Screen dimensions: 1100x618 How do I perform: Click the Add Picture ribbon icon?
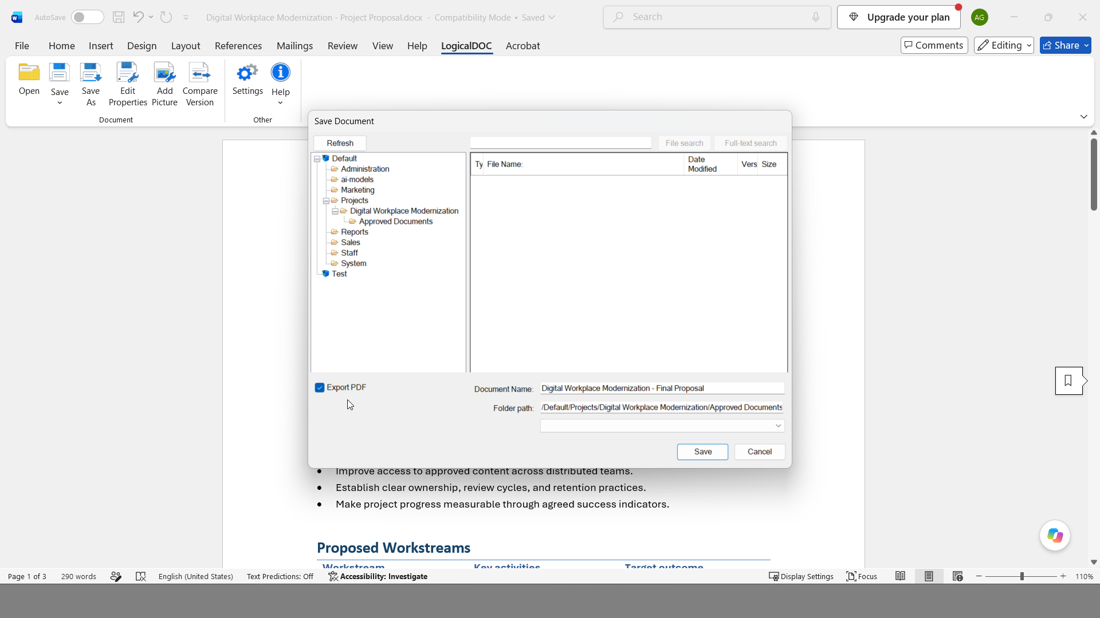(x=164, y=73)
